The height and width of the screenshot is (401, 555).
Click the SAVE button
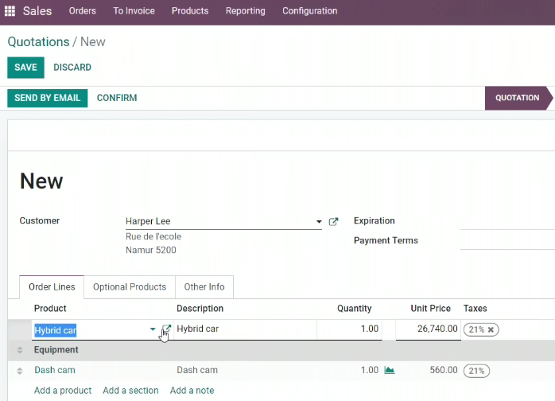(x=25, y=68)
